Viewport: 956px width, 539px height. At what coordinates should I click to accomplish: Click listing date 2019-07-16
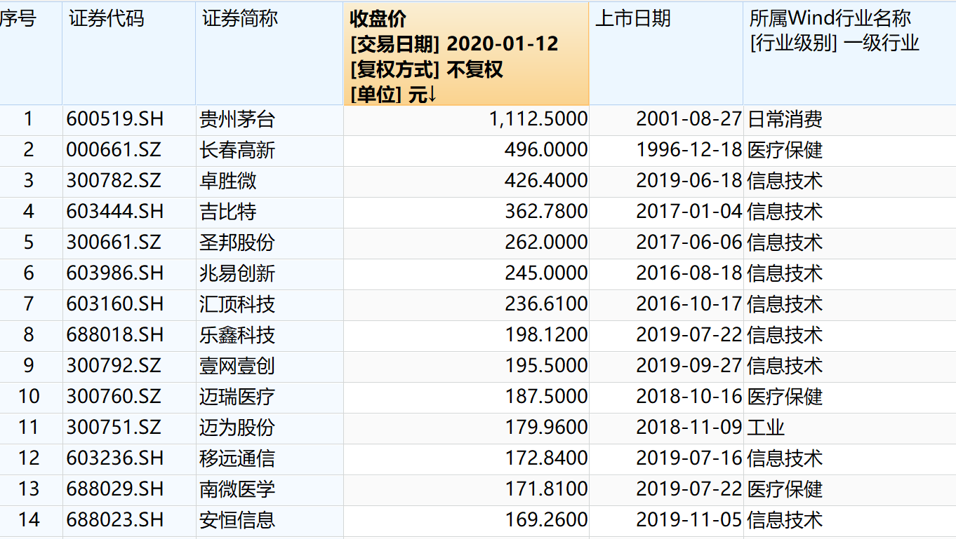click(x=689, y=458)
